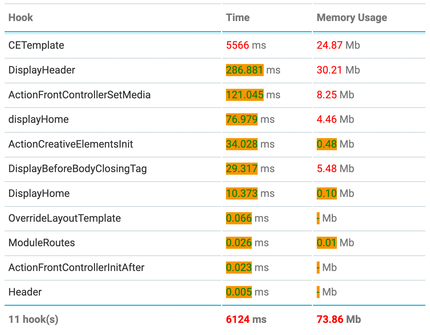430x335 pixels.
Task: Click the ModuleRoutes hook name
Action: (42, 243)
